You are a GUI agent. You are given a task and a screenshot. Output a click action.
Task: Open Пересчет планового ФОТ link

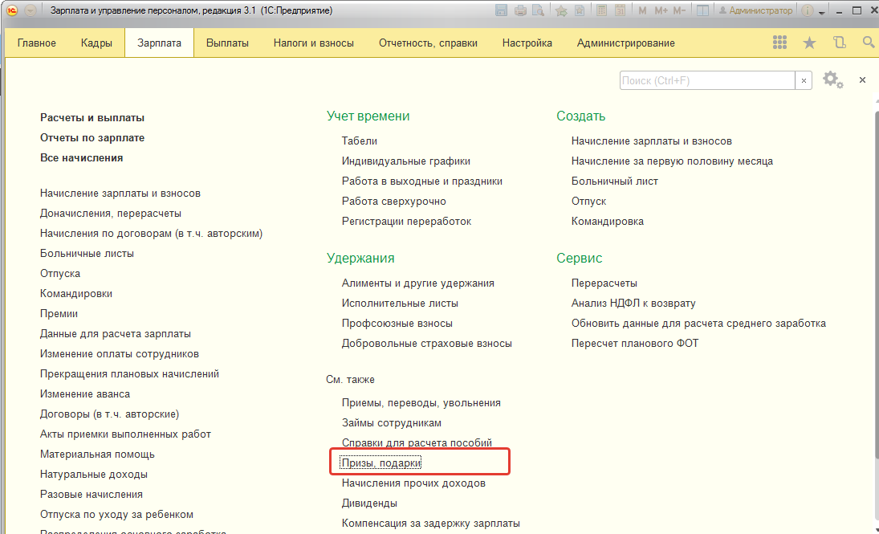[x=635, y=344]
